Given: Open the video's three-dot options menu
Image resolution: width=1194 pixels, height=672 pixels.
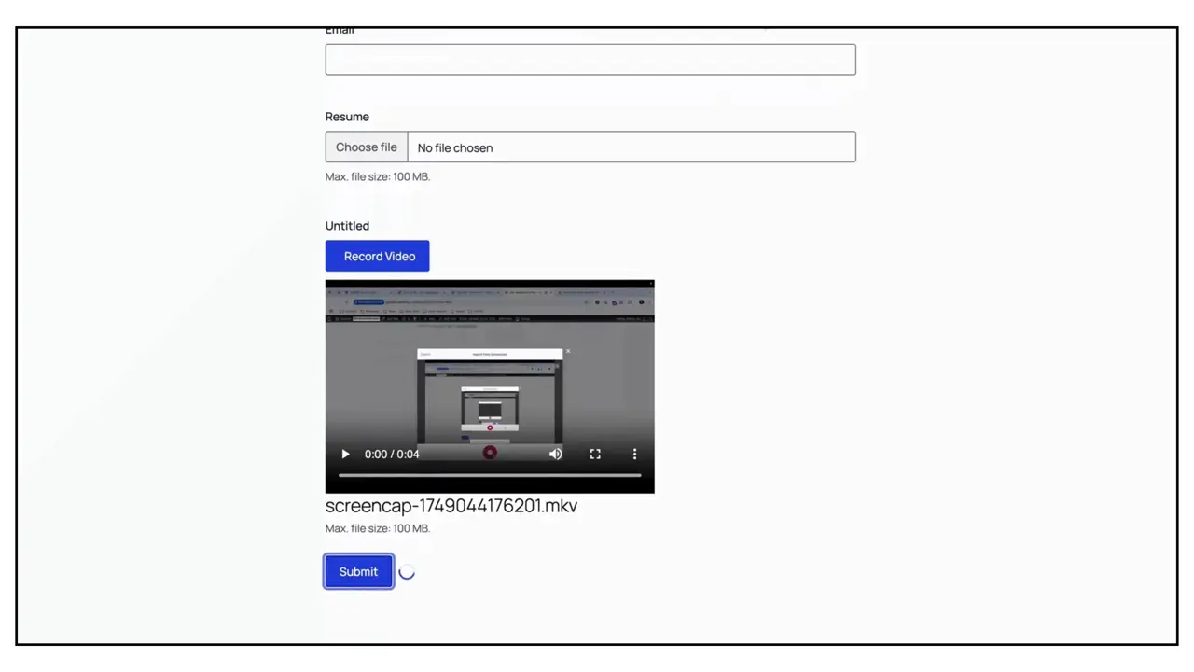Looking at the screenshot, I should (634, 455).
